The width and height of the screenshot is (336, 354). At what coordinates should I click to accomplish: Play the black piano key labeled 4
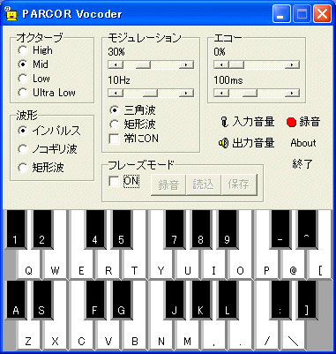(94, 230)
